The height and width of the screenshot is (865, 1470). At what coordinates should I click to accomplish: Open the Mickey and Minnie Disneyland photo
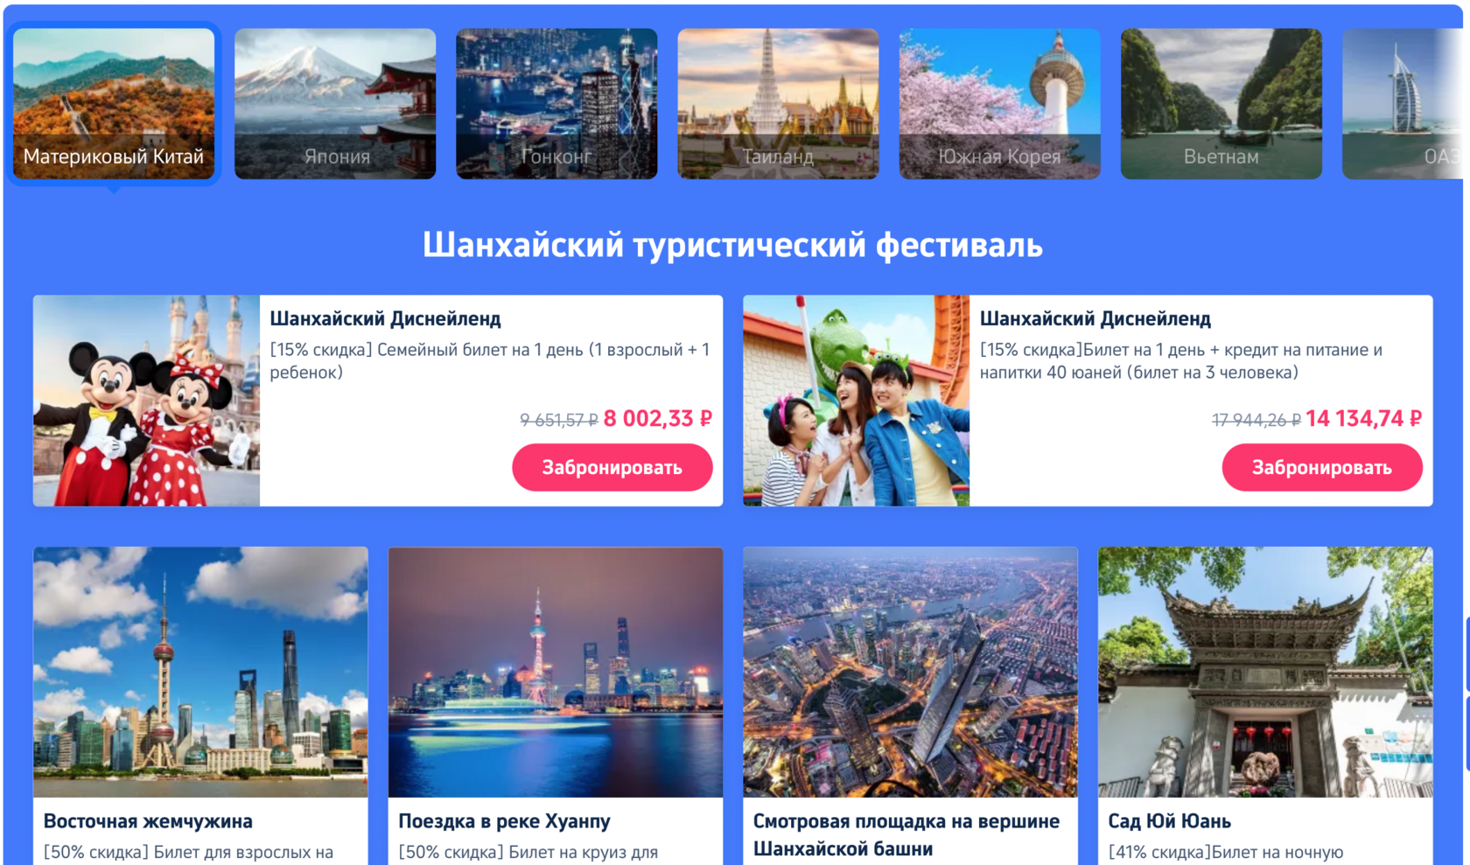click(x=147, y=401)
